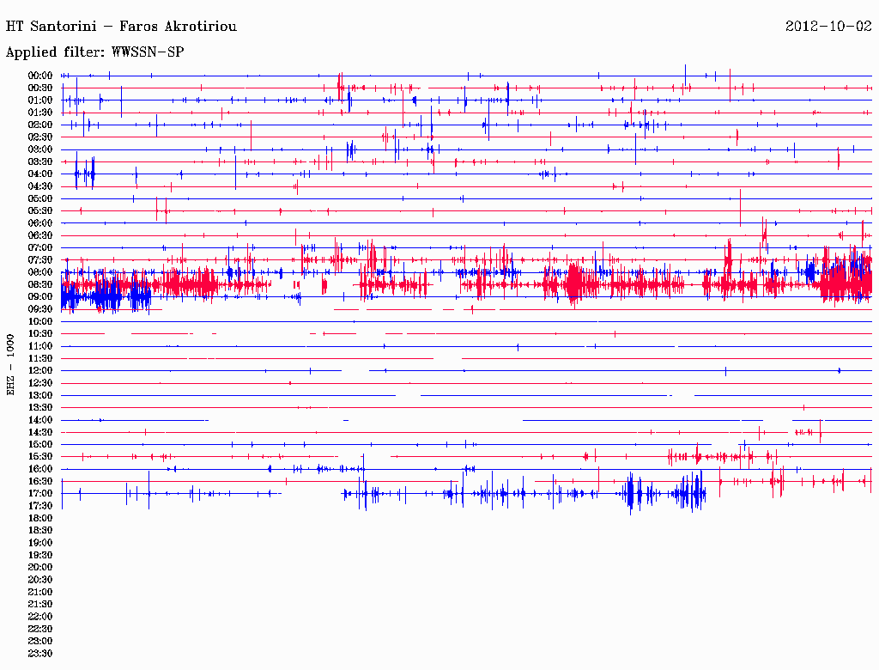Click the 21:00 time label

(40, 592)
